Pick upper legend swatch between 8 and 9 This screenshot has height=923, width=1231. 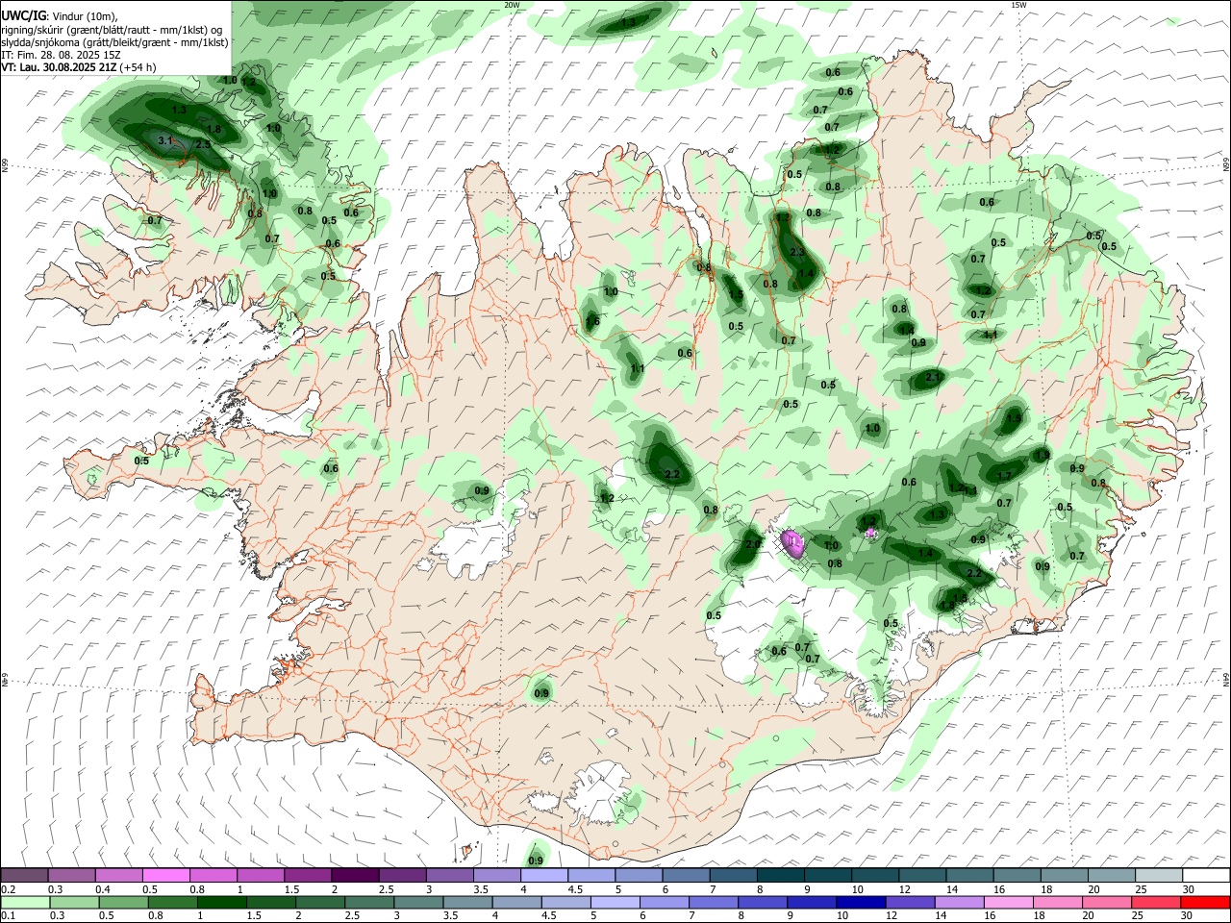click(781, 875)
